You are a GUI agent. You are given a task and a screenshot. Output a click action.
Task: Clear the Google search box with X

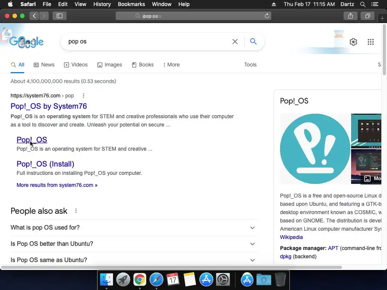point(235,42)
